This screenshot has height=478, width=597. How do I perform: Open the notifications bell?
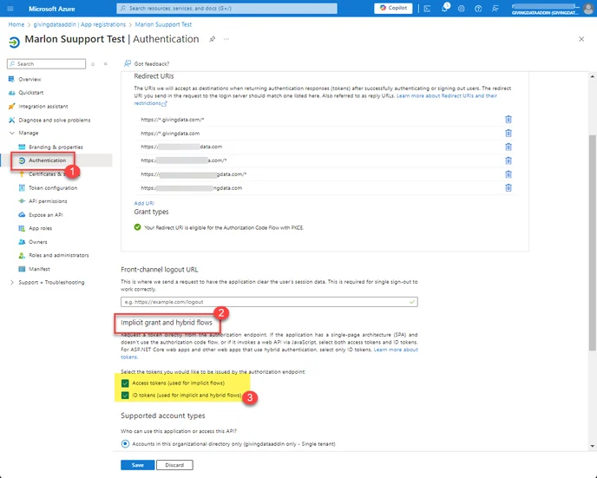tap(444, 9)
